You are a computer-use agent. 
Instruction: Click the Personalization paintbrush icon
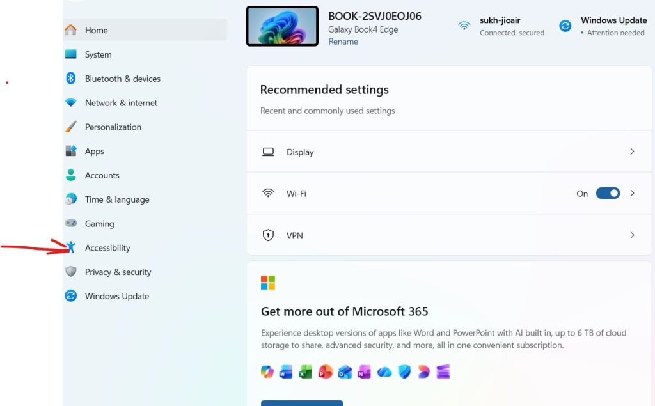tap(71, 127)
